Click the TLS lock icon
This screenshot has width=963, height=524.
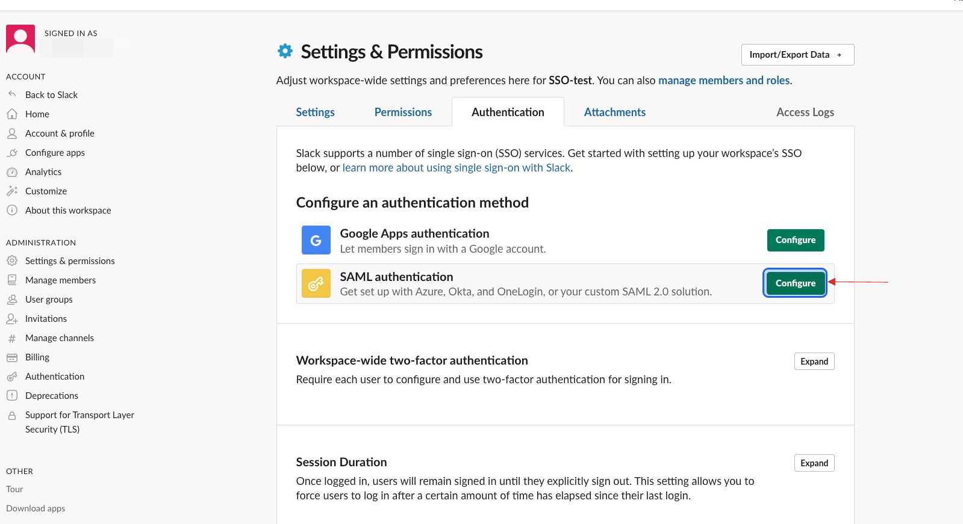tap(12, 415)
